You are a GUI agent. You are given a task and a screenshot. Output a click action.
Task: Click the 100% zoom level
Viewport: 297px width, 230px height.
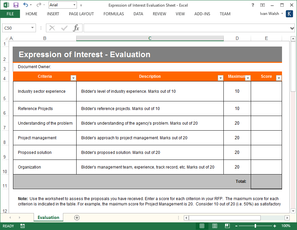pyautogui.click(x=286, y=226)
